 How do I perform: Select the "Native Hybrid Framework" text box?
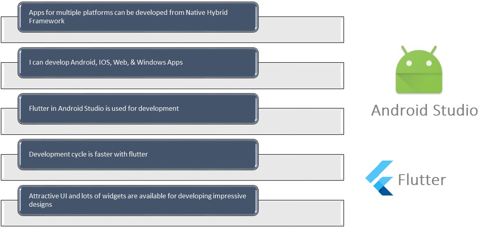coord(138,17)
